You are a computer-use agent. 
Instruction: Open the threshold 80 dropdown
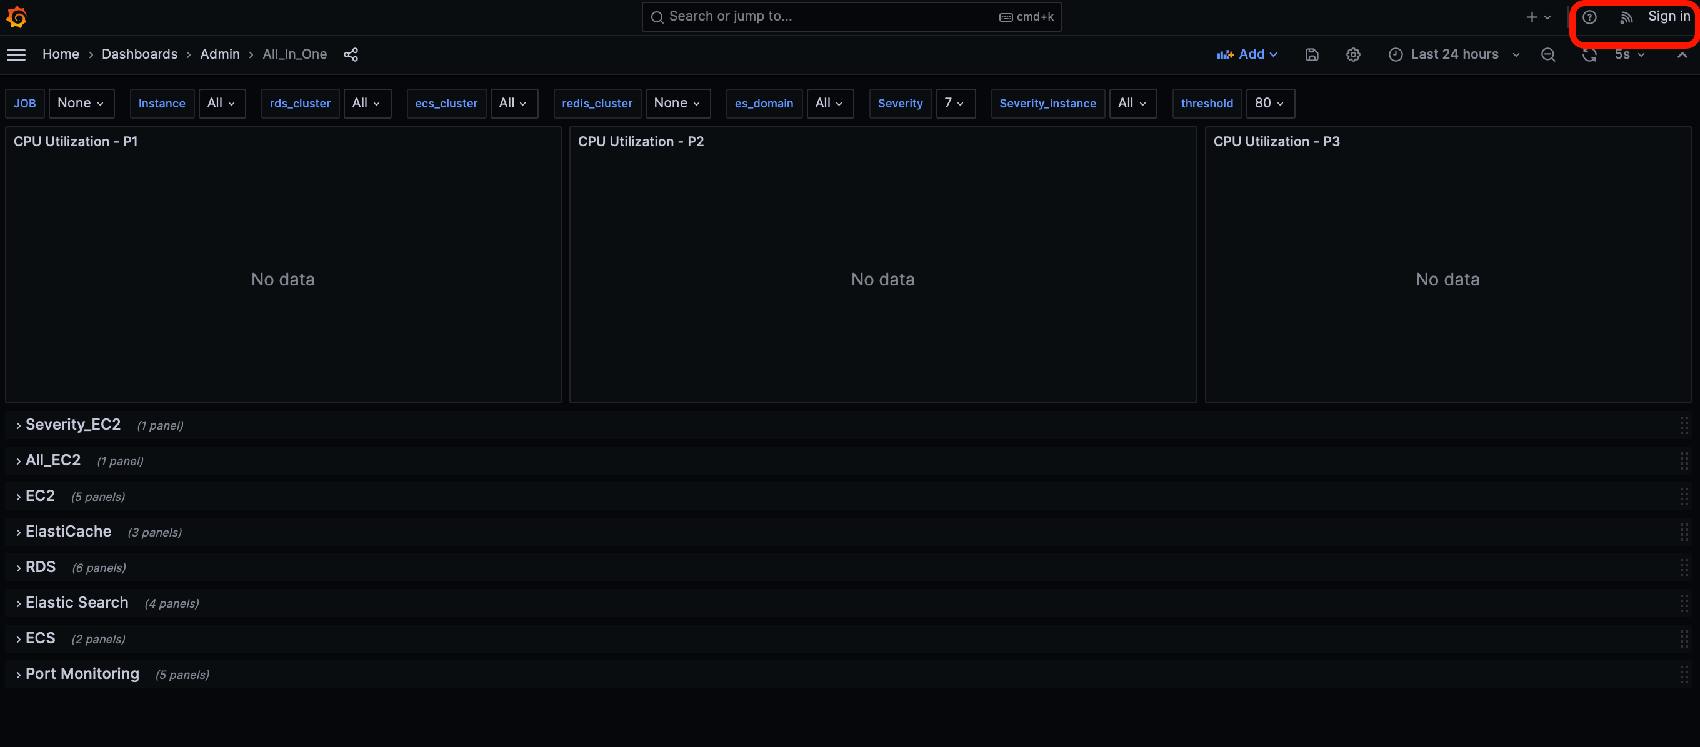point(1269,104)
